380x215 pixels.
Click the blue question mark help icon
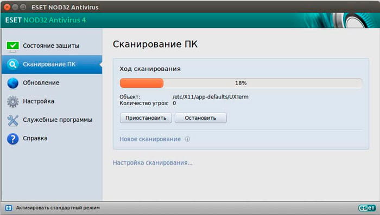coord(12,139)
